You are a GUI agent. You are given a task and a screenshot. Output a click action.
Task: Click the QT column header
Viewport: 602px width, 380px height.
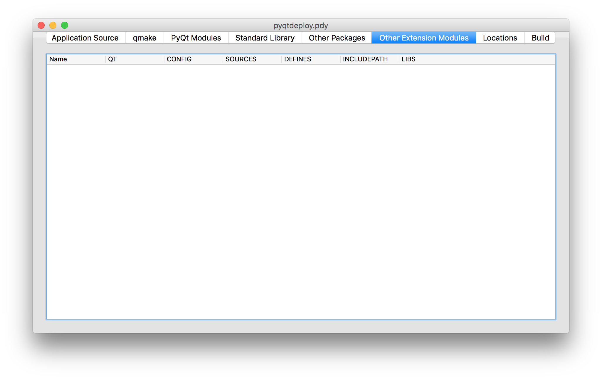click(x=134, y=59)
